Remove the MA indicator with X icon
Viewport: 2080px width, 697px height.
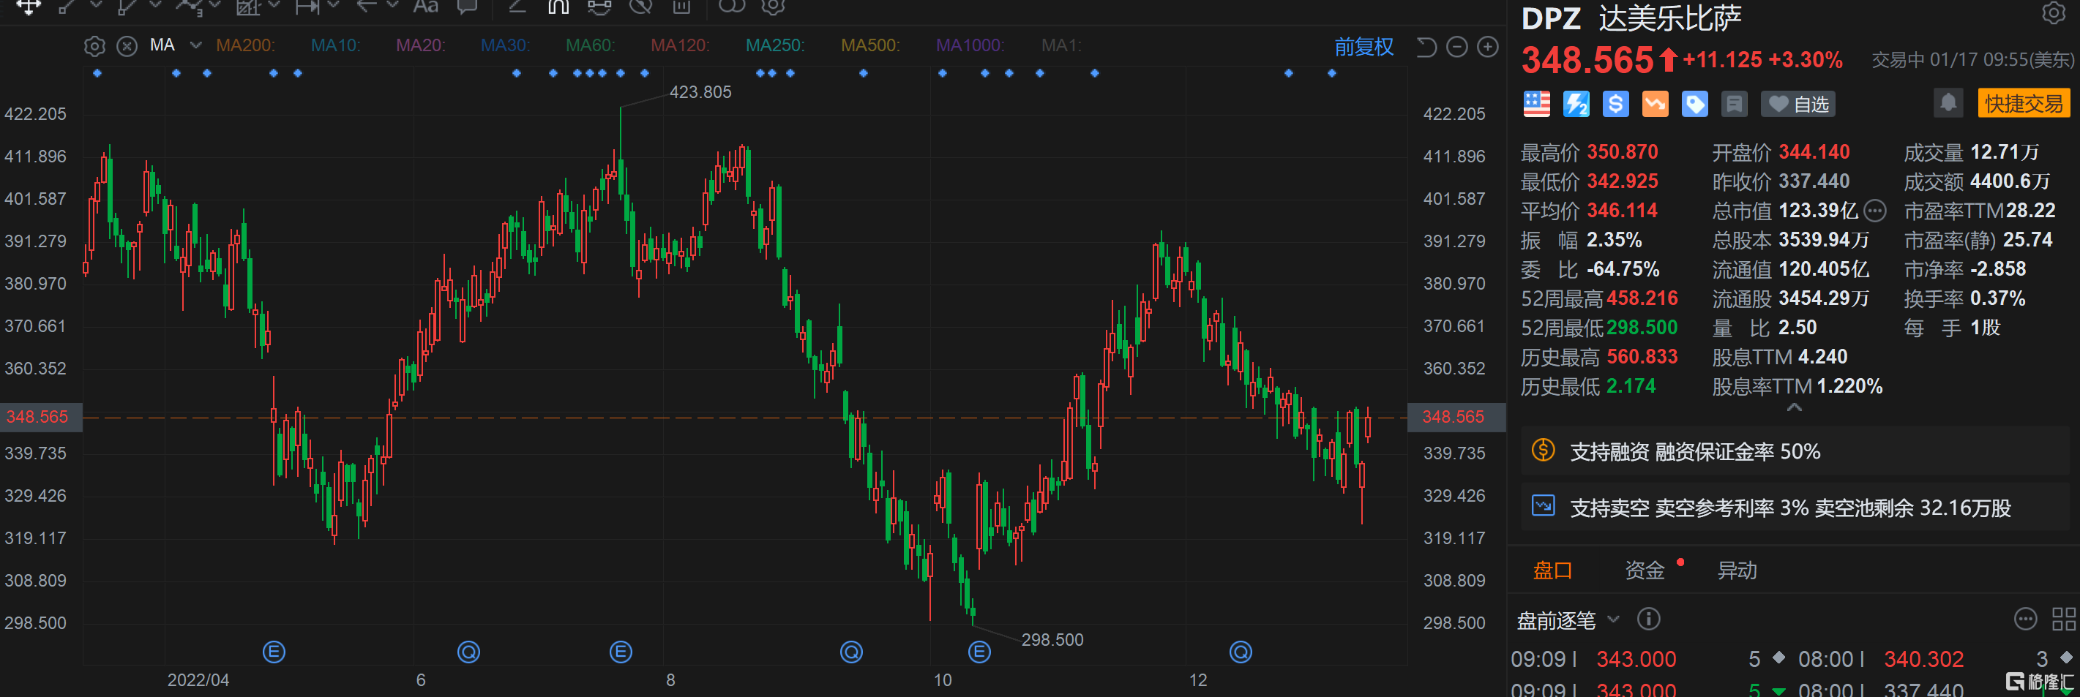coord(127,46)
